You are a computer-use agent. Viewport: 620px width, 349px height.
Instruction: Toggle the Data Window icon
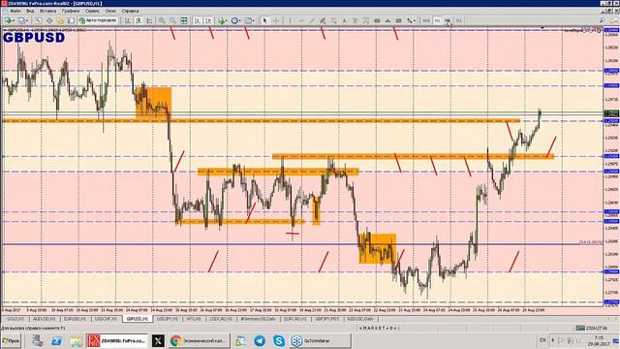(49, 20)
